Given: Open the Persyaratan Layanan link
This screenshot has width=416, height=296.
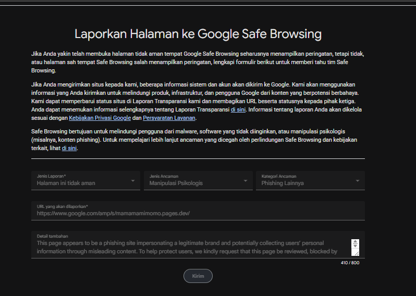Looking at the screenshot, I should pos(169,118).
